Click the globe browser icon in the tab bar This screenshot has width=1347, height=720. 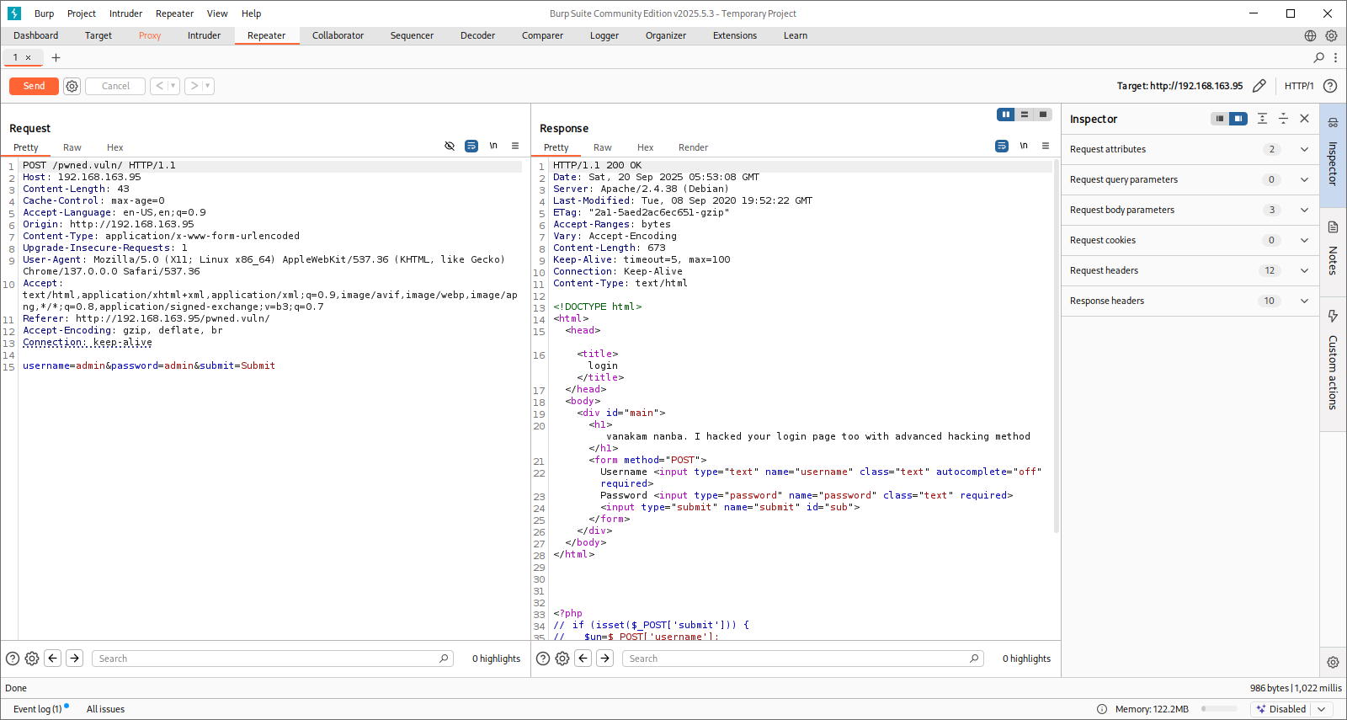point(1310,35)
